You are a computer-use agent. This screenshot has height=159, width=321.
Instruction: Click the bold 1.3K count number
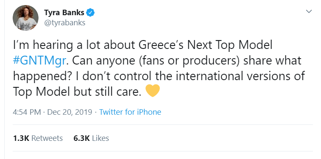(x=21, y=138)
